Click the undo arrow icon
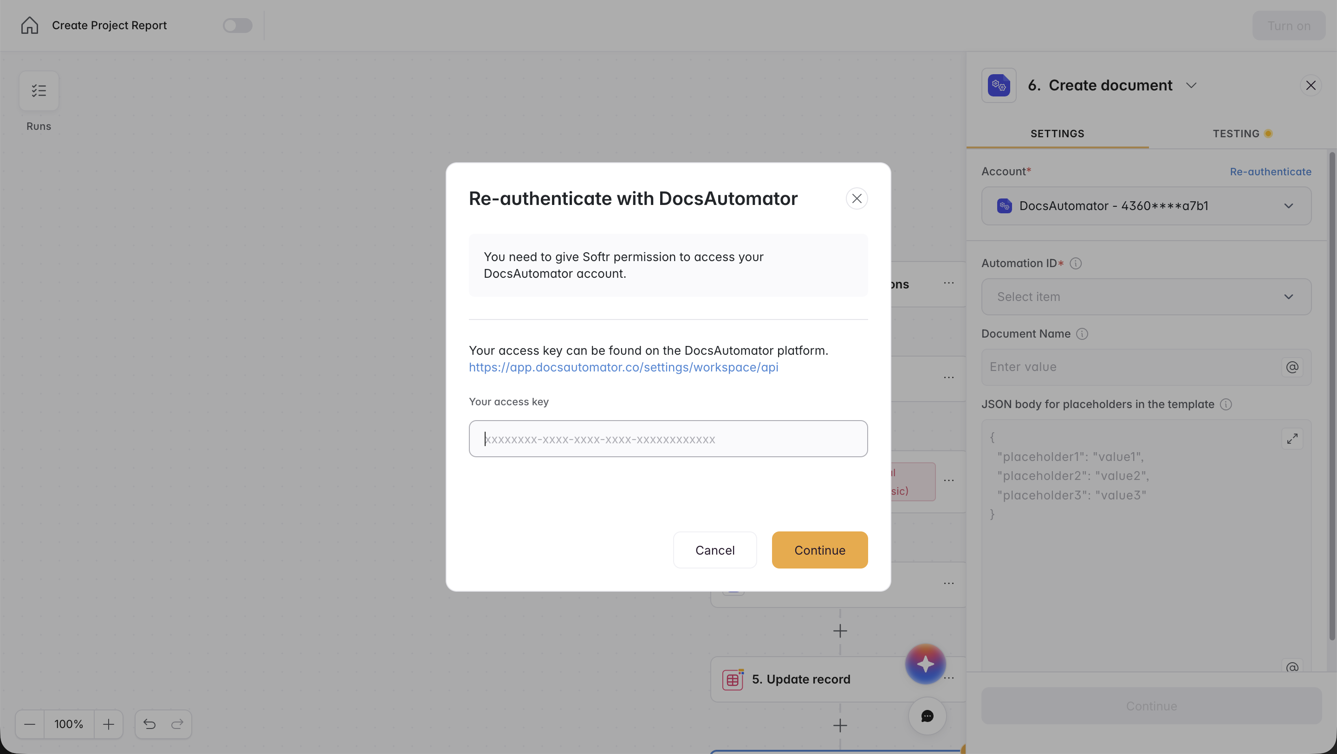This screenshot has width=1337, height=754. coord(149,724)
